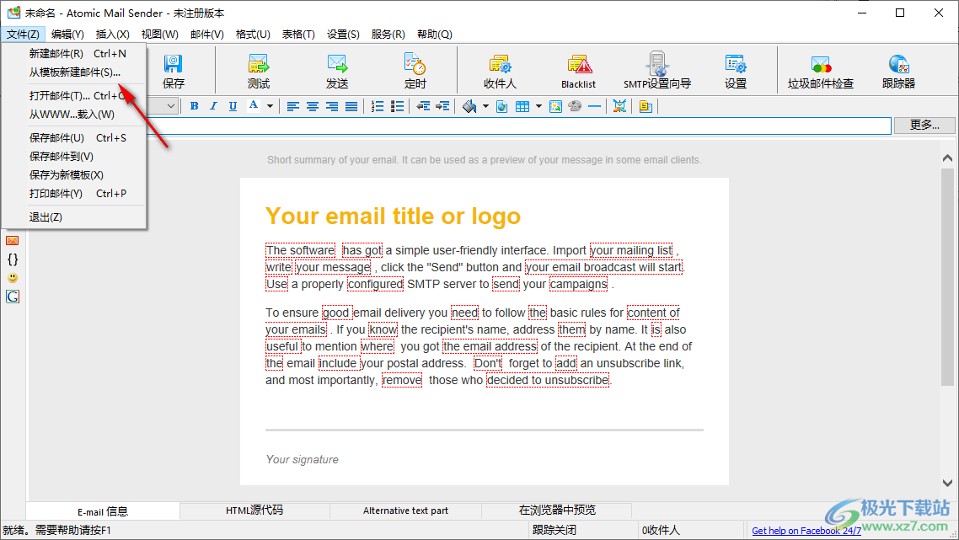This screenshot has height=540, width=959.
Task: Insert a horizontal line
Action: pyautogui.click(x=594, y=106)
